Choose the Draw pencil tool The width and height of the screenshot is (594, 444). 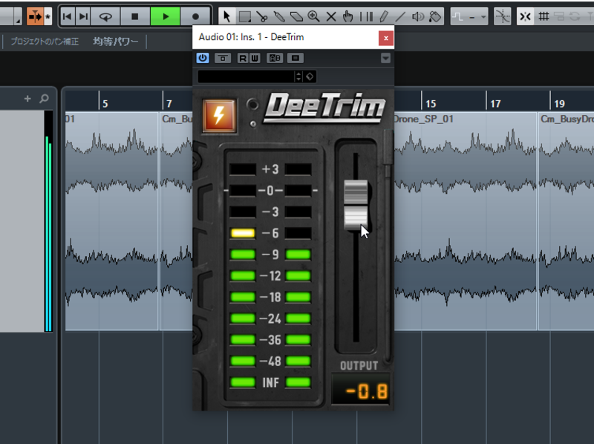pos(383,16)
